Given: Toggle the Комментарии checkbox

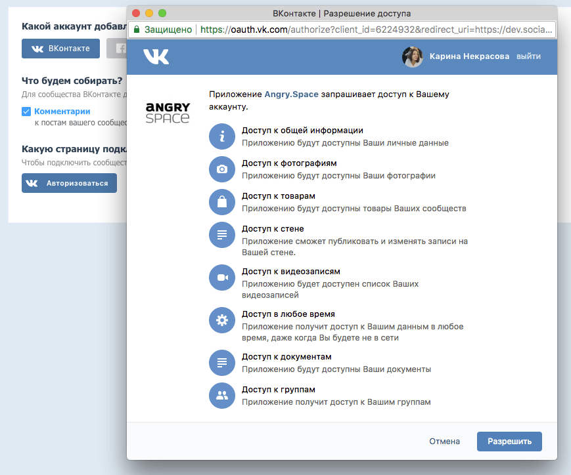Looking at the screenshot, I should pos(26,112).
